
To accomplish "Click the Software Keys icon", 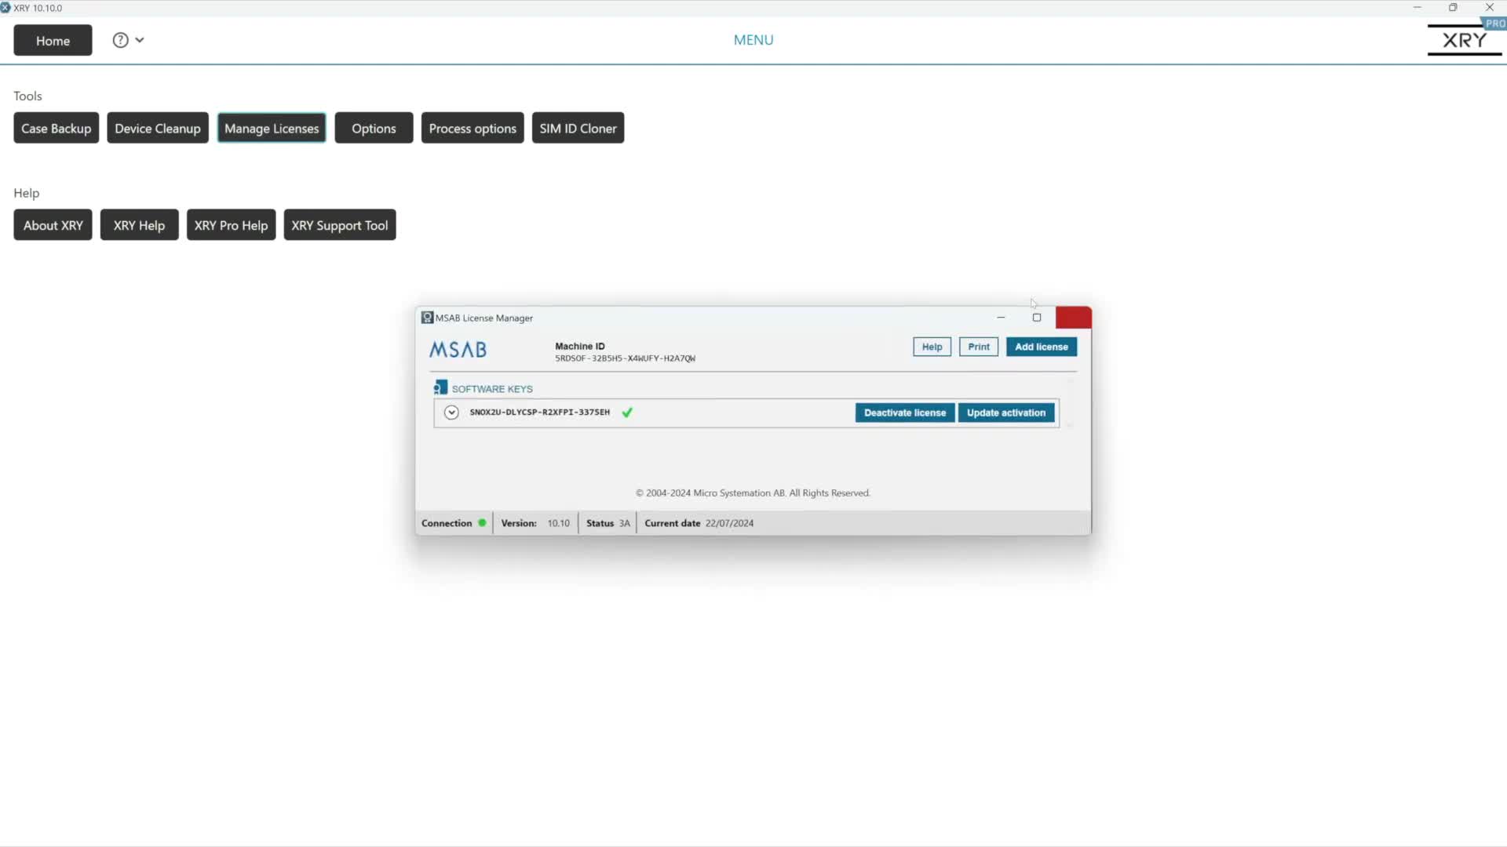I will coord(440,387).
